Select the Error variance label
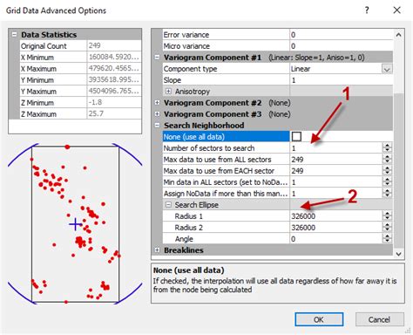This screenshot has height=335, width=413. (x=186, y=35)
